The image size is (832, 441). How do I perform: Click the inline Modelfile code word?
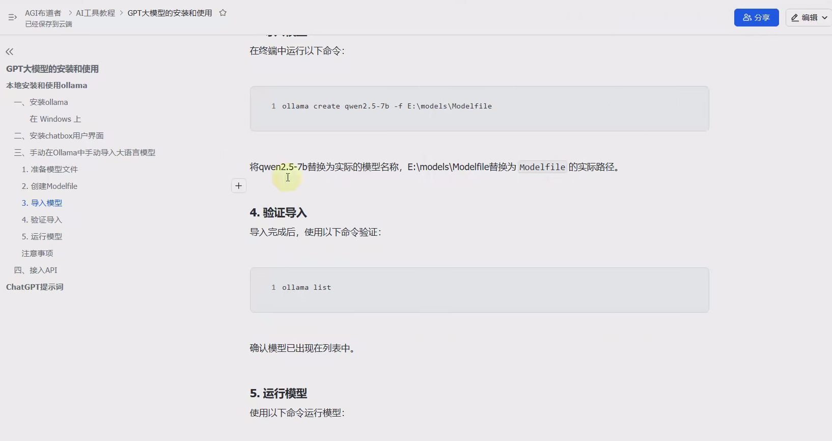[542, 167]
